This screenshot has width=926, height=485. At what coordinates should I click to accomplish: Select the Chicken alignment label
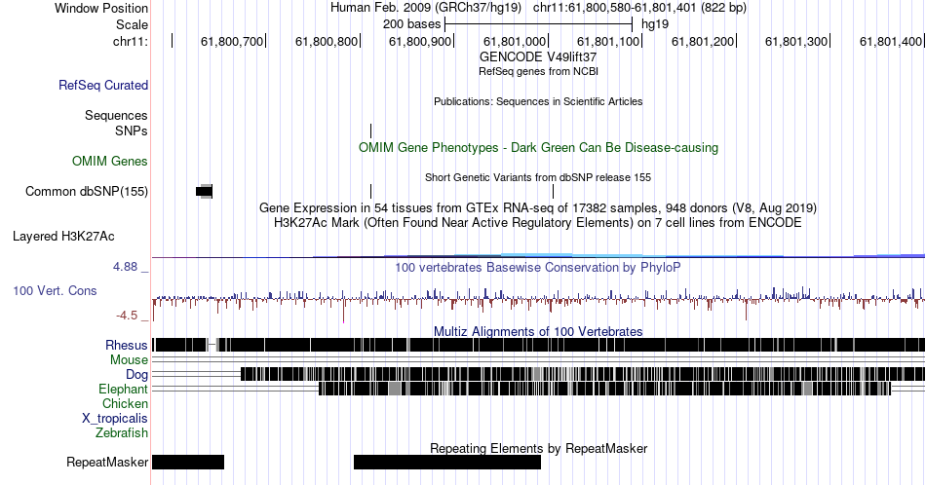tap(125, 403)
